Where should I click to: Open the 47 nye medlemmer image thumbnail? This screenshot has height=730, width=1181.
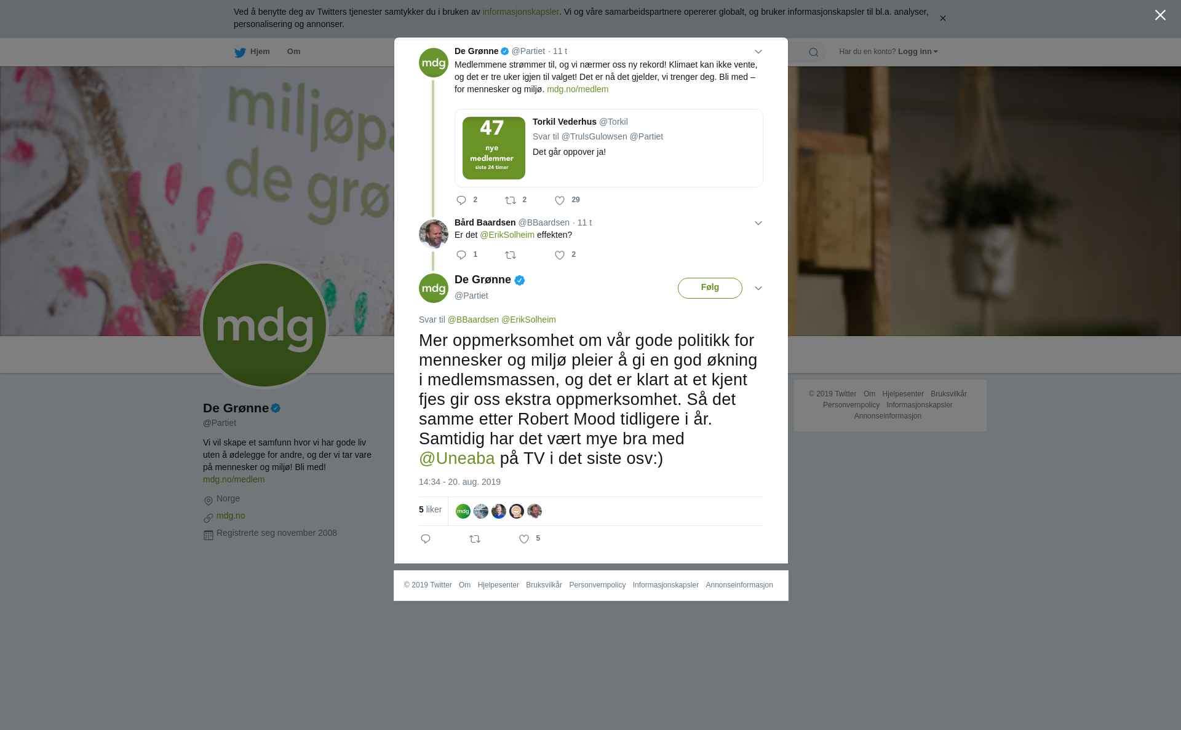(x=494, y=148)
